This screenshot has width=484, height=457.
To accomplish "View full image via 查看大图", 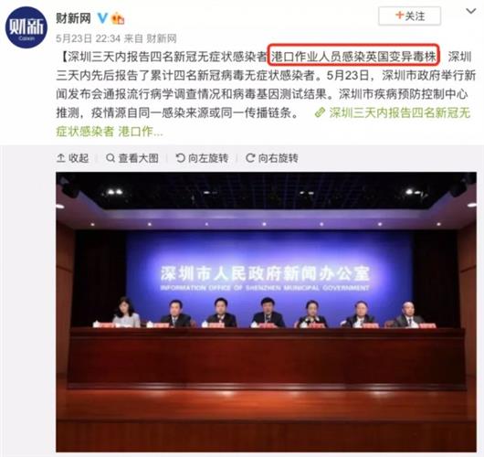I will (x=132, y=158).
